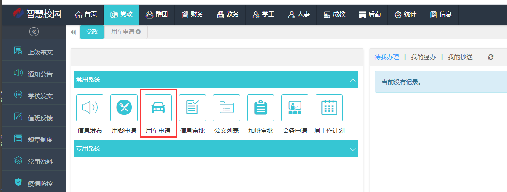
Task: Open the 会务申请 presenter icon
Action: [x=295, y=108]
